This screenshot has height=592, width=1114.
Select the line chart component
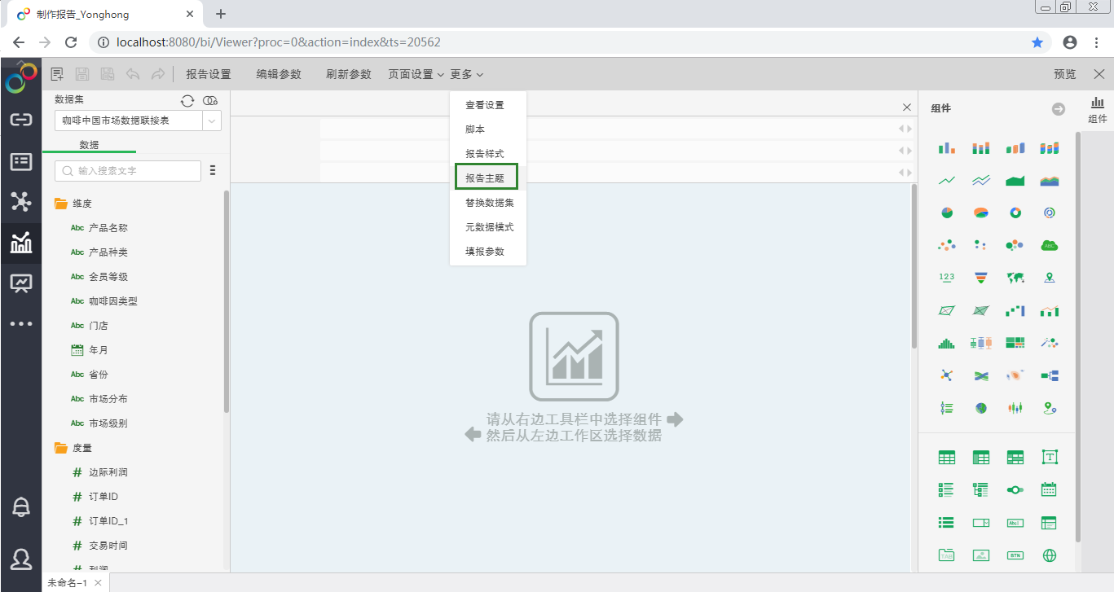pos(947,180)
